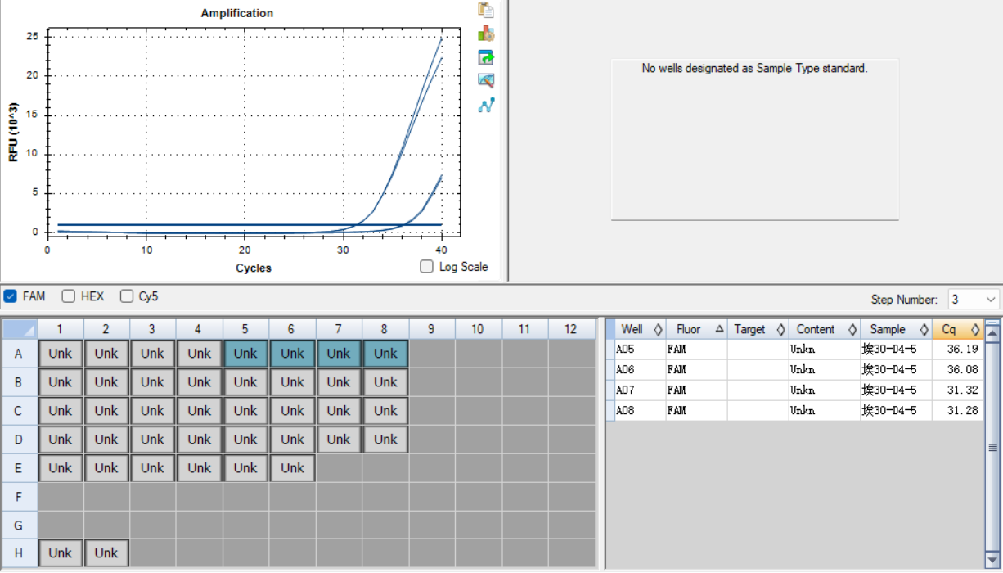Select well D8 in plate grid

point(385,440)
